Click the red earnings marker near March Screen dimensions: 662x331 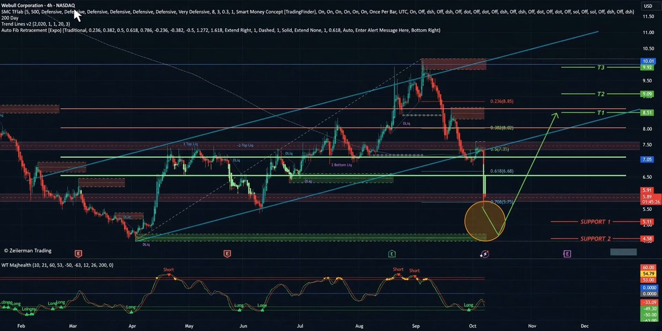(x=78, y=254)
